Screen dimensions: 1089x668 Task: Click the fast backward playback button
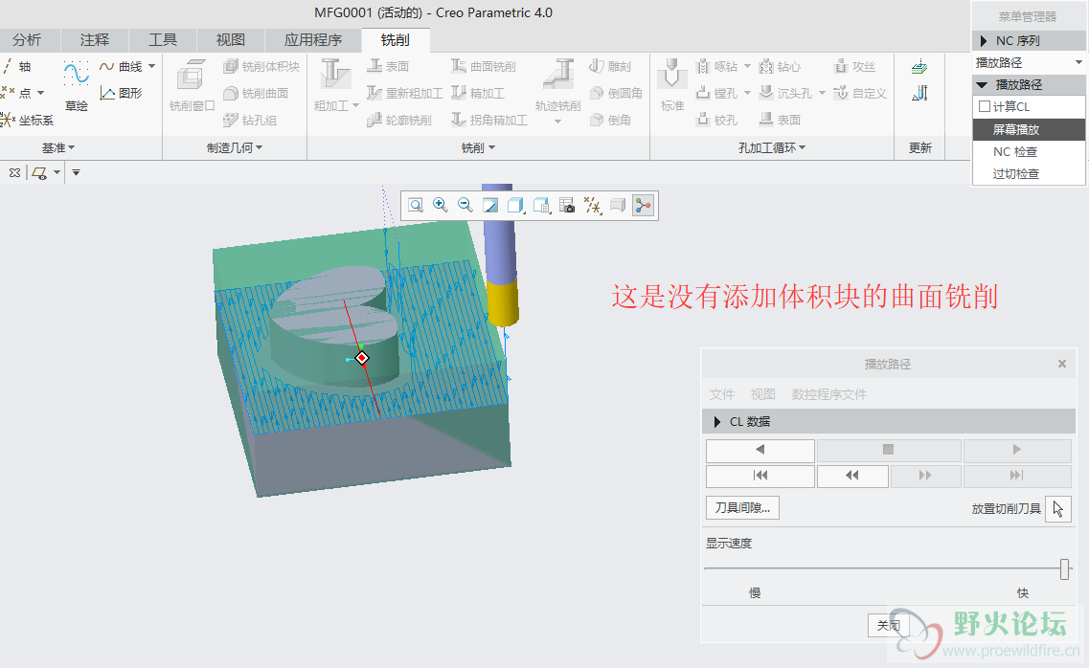[852, 476]
